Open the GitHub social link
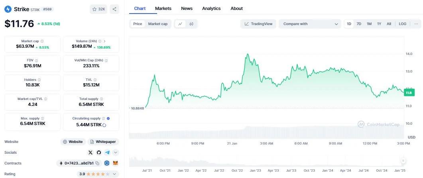 pyautogui.click(x=99, y=153)
